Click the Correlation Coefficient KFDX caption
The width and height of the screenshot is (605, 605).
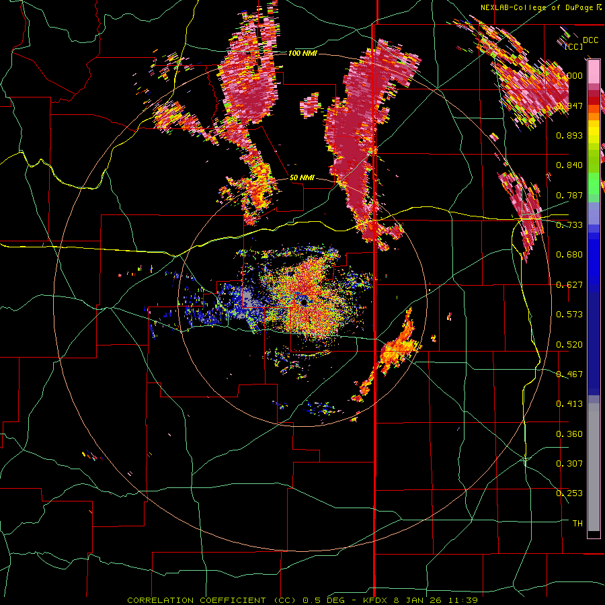[x=302, y=600]
